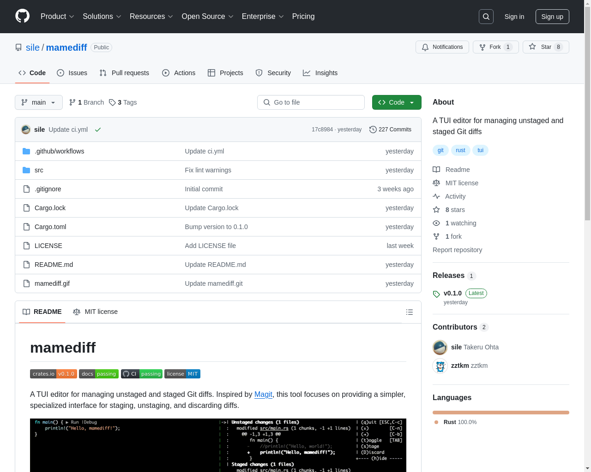
Task: Click the history clock icon by 227 Commits
Action: click(x=373, y=130)
